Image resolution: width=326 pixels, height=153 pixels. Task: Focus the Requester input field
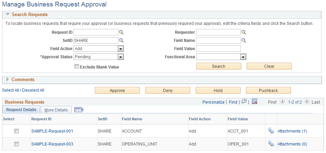[218, 32]
